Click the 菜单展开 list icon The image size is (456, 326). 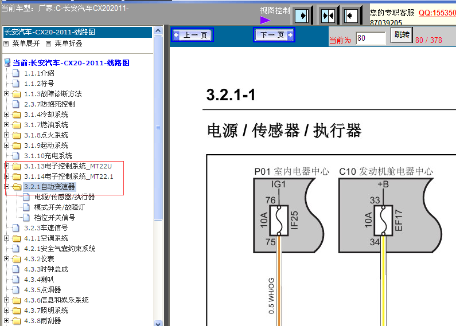(x=6, y=44)
